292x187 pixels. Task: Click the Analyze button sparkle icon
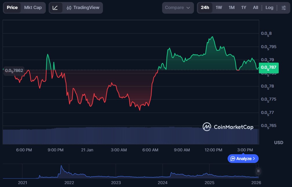point(233,159)
